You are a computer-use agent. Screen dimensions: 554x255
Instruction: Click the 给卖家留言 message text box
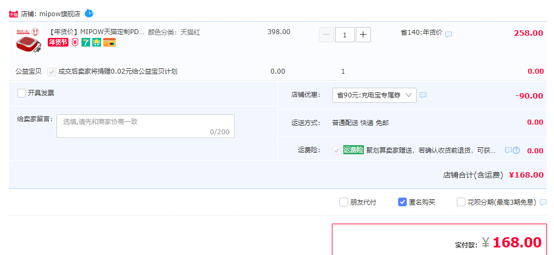145,126
